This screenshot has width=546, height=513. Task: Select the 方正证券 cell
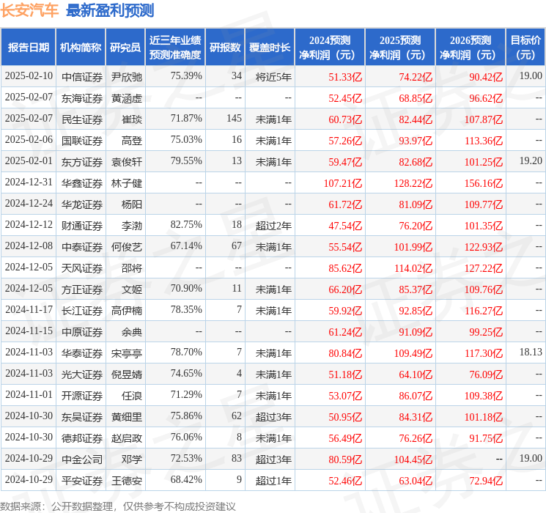click(x=82, y=289)
